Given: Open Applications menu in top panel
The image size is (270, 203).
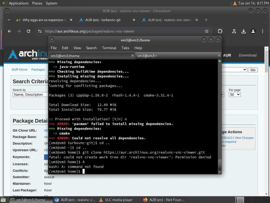Looking at the screenshot, I should (x=19, y=3).
